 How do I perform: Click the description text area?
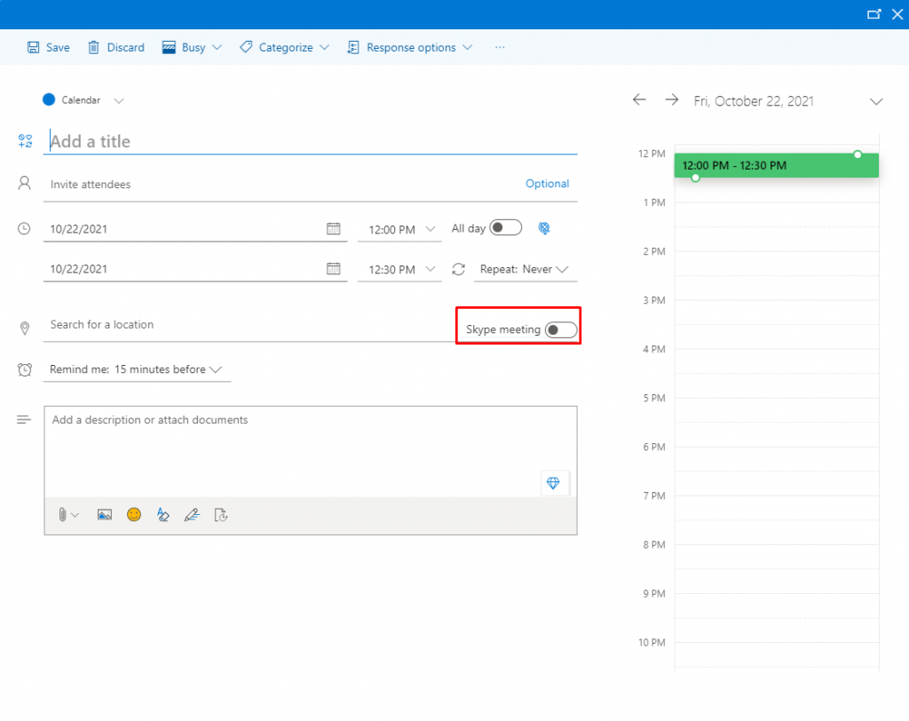[310, 451]
